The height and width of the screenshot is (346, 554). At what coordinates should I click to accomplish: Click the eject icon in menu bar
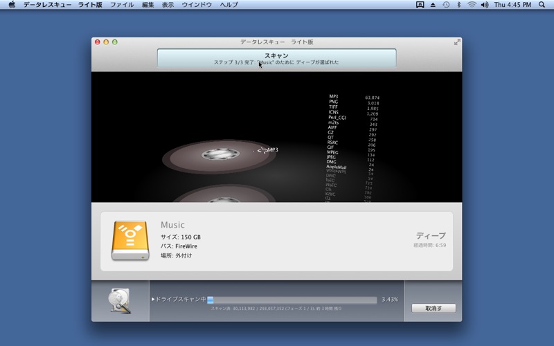[433, 5]
